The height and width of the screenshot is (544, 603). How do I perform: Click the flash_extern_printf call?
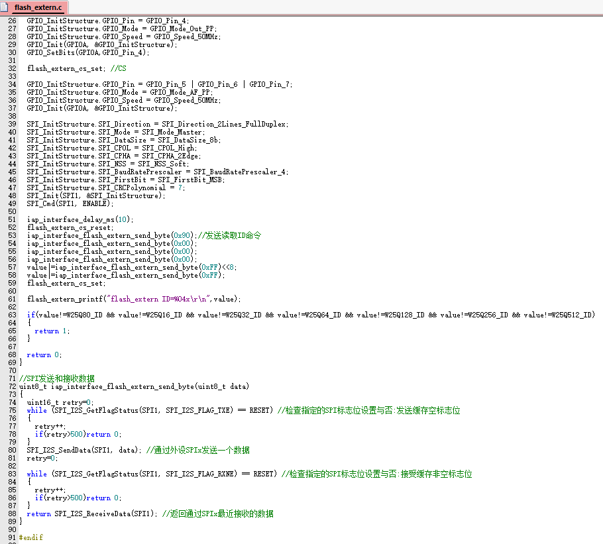(65, 299)
